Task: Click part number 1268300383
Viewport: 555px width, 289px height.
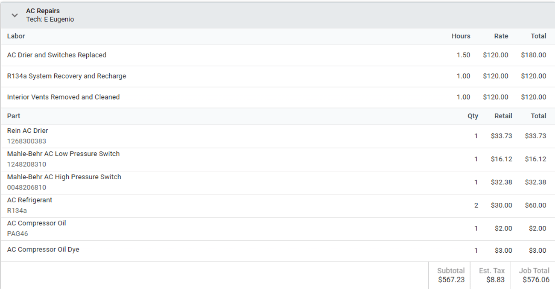Action: tap(26, 141)
